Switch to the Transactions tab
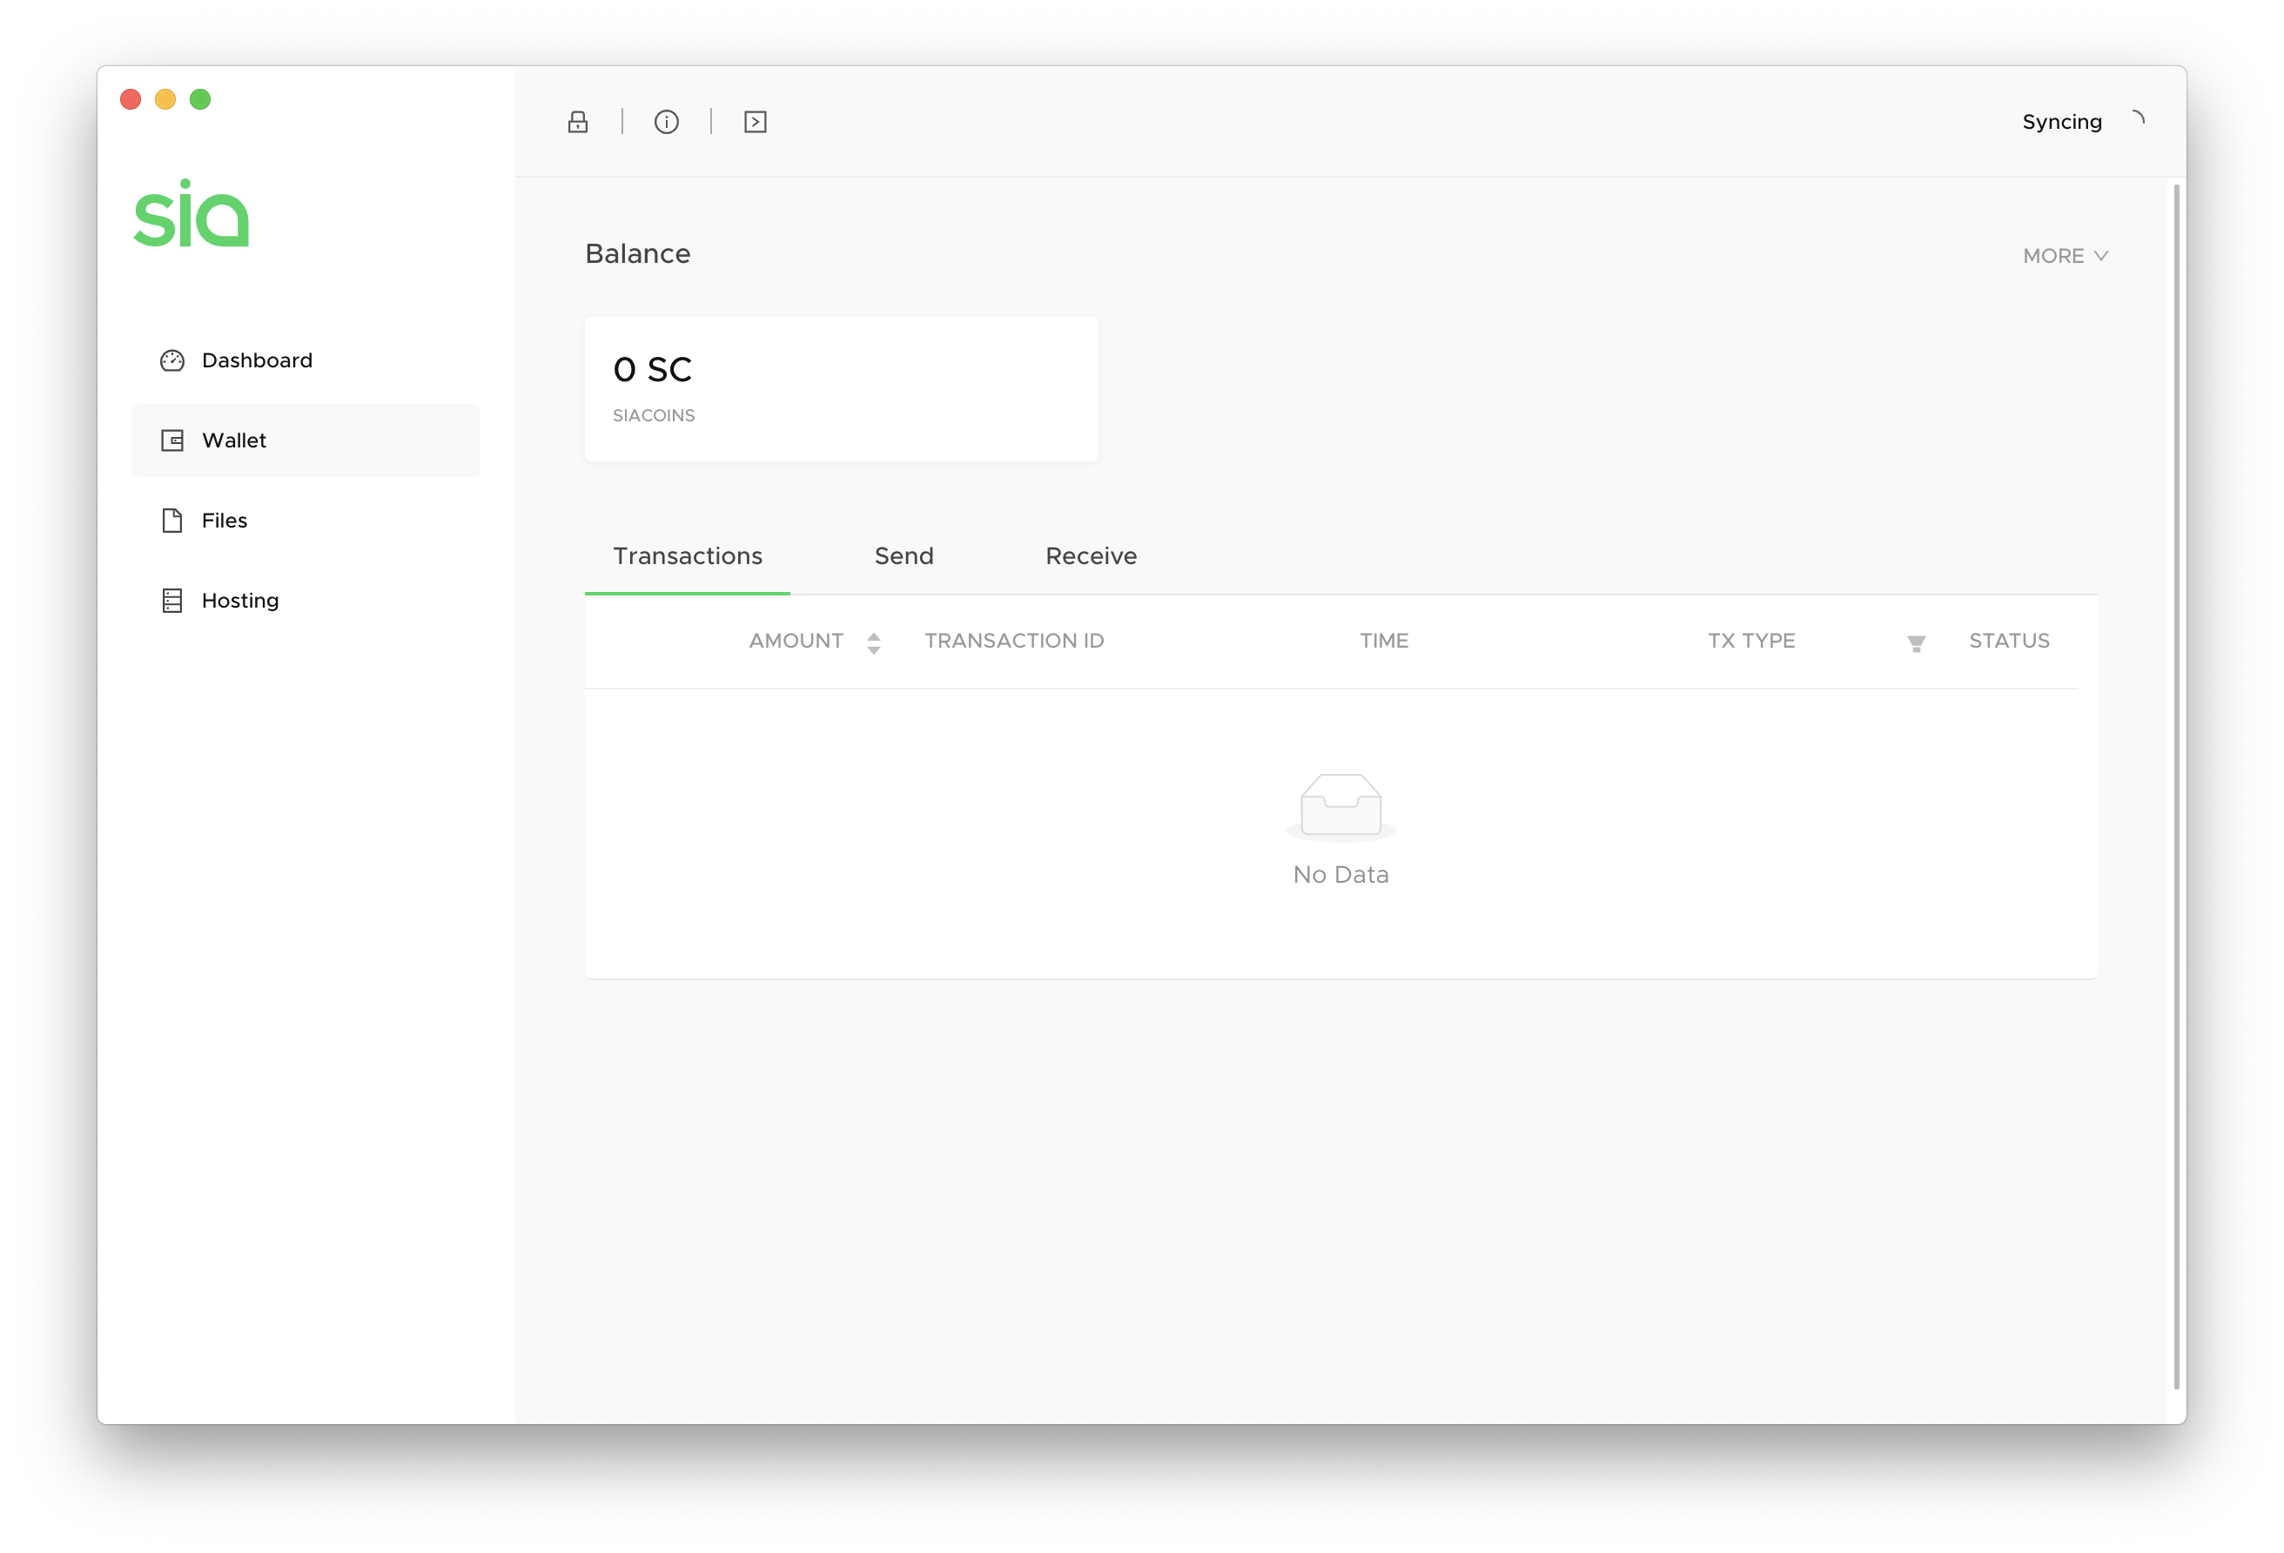 point(687,556)
